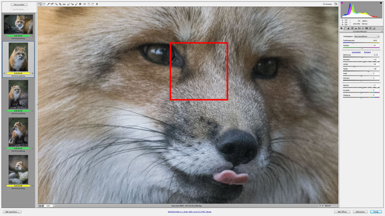The width and height of the screenshot is (385, 216).
Task: Open the HSL / Grayscale panel tab
Action: (x=352, y=29)
